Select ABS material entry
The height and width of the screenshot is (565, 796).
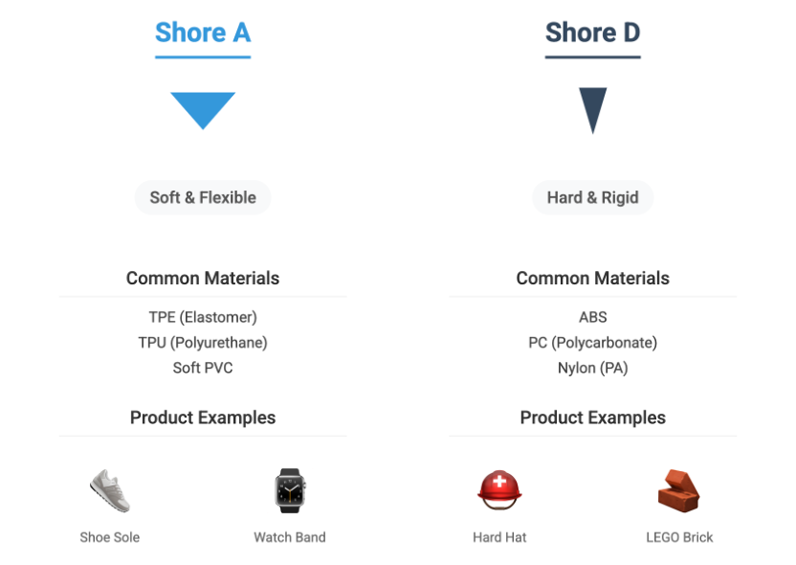click(592, 317)
